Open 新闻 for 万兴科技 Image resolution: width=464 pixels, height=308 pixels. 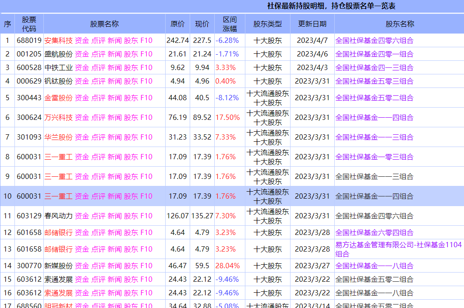pos(114,117)
